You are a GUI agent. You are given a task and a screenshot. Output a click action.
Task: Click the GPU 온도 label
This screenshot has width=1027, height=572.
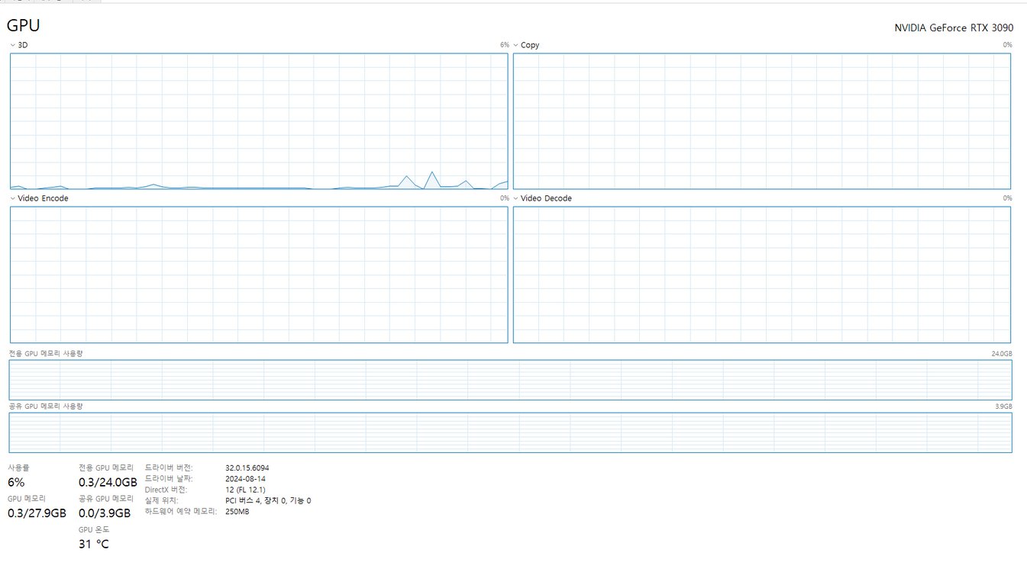tap(94, 529)
